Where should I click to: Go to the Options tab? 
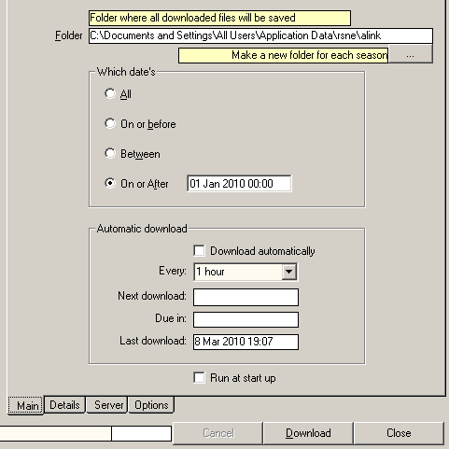(151, 405)
